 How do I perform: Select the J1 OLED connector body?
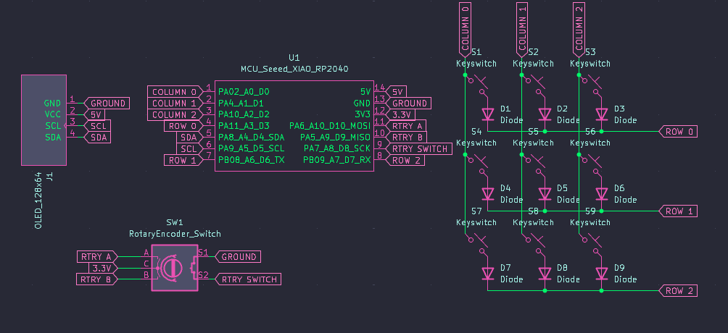(x=44, y=120)
